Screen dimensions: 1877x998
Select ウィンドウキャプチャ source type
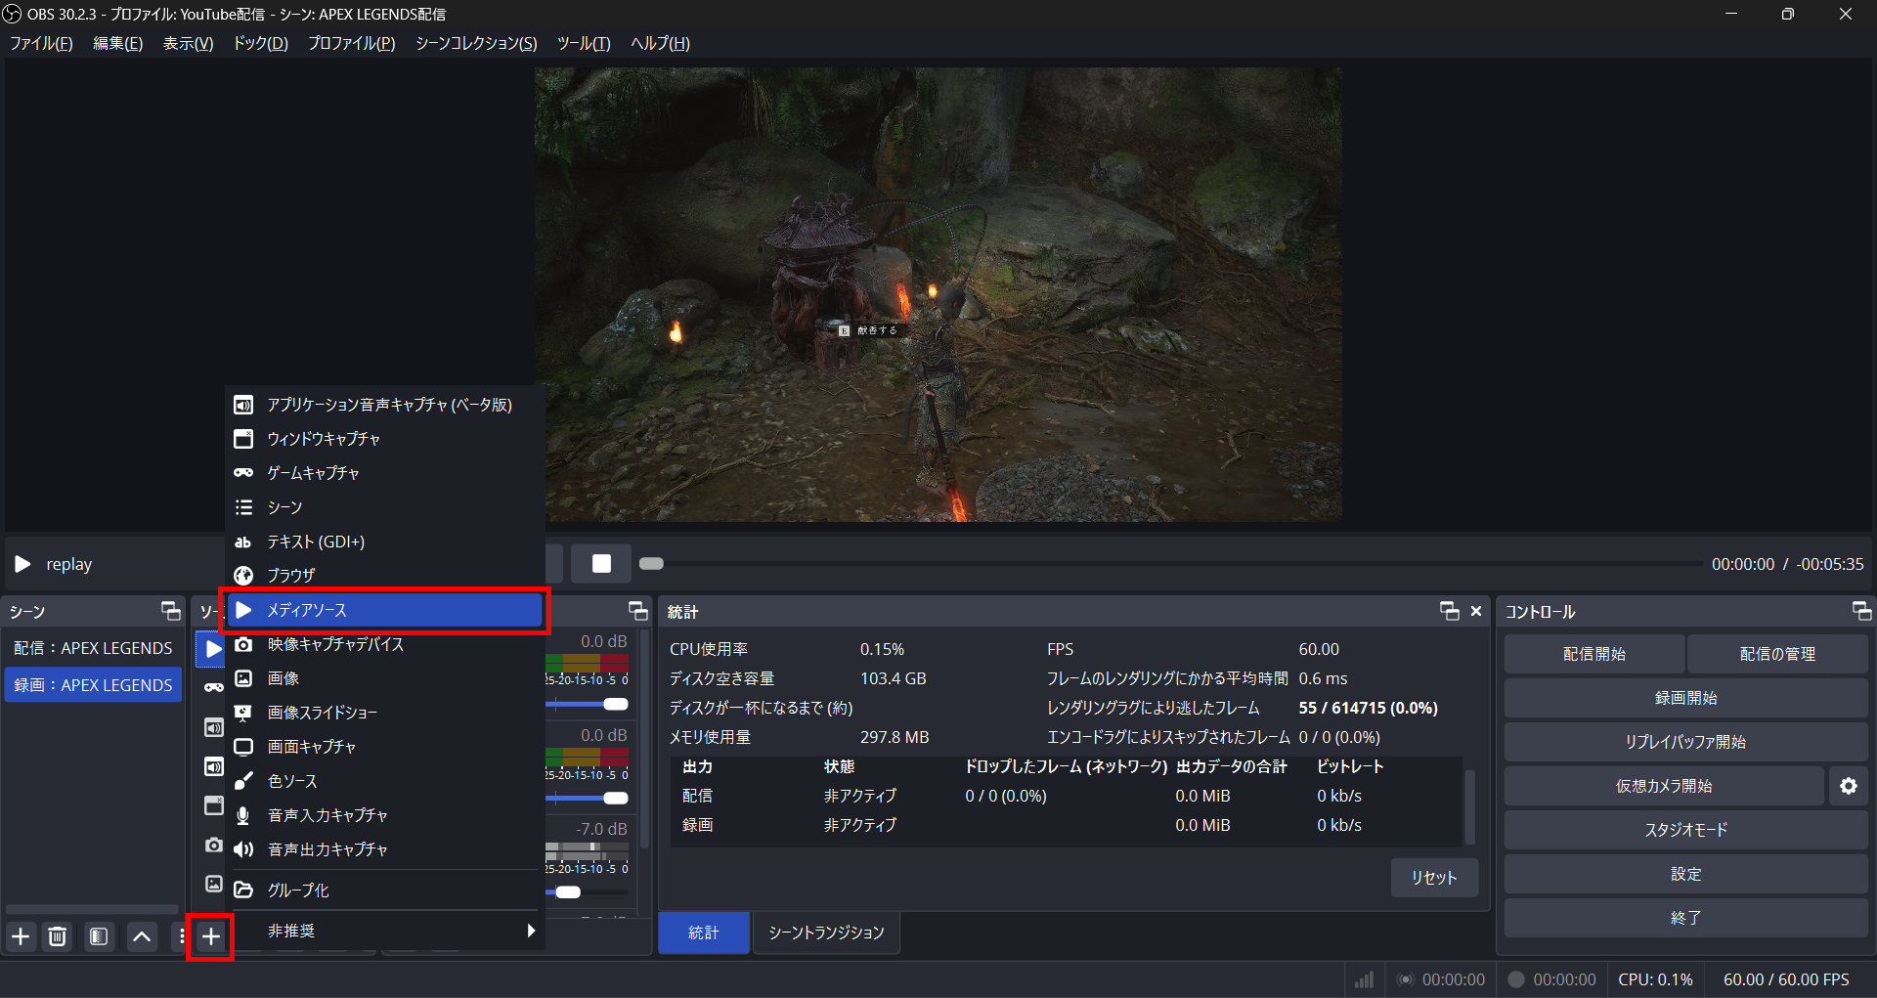tap(385, 439)
